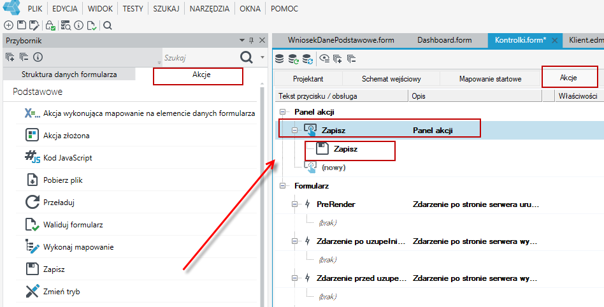
Task: Open the WIDOK menu
Action: coord(100,8)
